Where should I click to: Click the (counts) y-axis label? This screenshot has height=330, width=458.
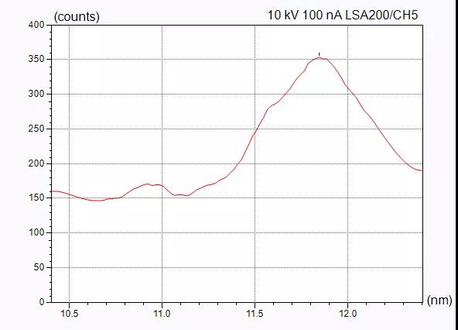tap(77, 17)
